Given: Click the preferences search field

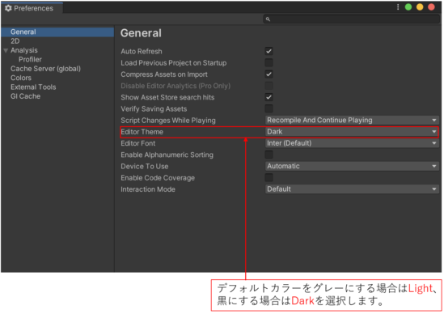Looking at the screenshot, I should pyautogui.click(x=352, y=19).
